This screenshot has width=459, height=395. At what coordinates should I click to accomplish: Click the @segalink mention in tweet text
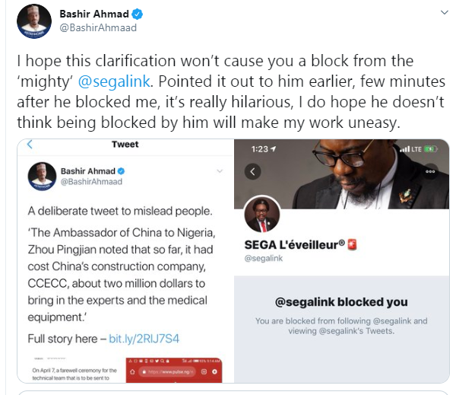(114, 81)
